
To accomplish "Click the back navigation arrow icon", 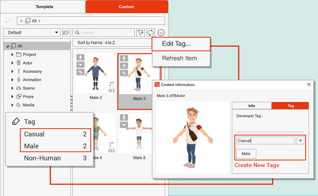I will (7, 21).
